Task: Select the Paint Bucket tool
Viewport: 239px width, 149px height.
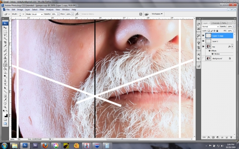Action: tap(5, 69)
